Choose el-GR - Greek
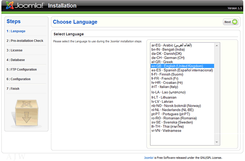The image size is (245, 161). (x=183, y=62)
